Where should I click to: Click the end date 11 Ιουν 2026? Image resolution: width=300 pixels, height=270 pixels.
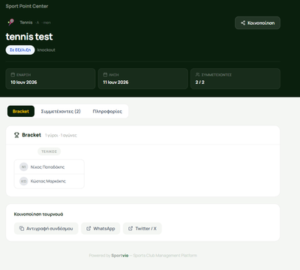(x=115, y=82)
